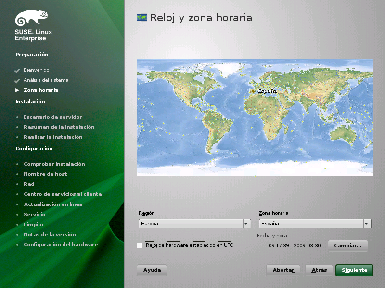Click the Cambiar... date and time button
Image resolution: width=385 pixels, height=288 pixels.
[347, 246]
